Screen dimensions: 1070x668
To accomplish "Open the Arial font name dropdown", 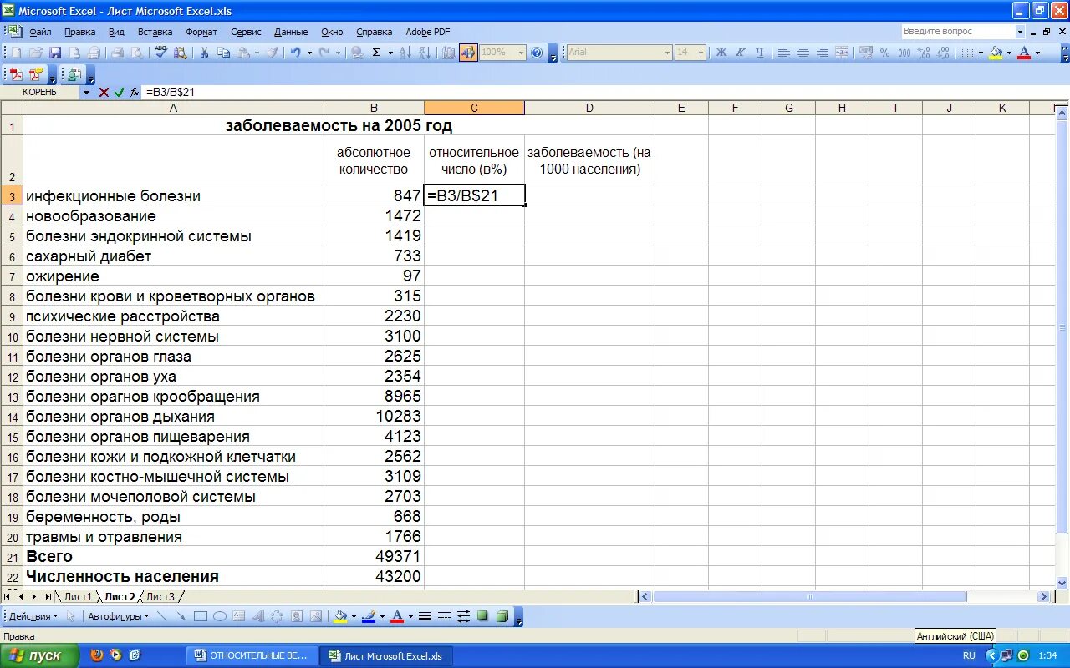I will pos(667,53).
